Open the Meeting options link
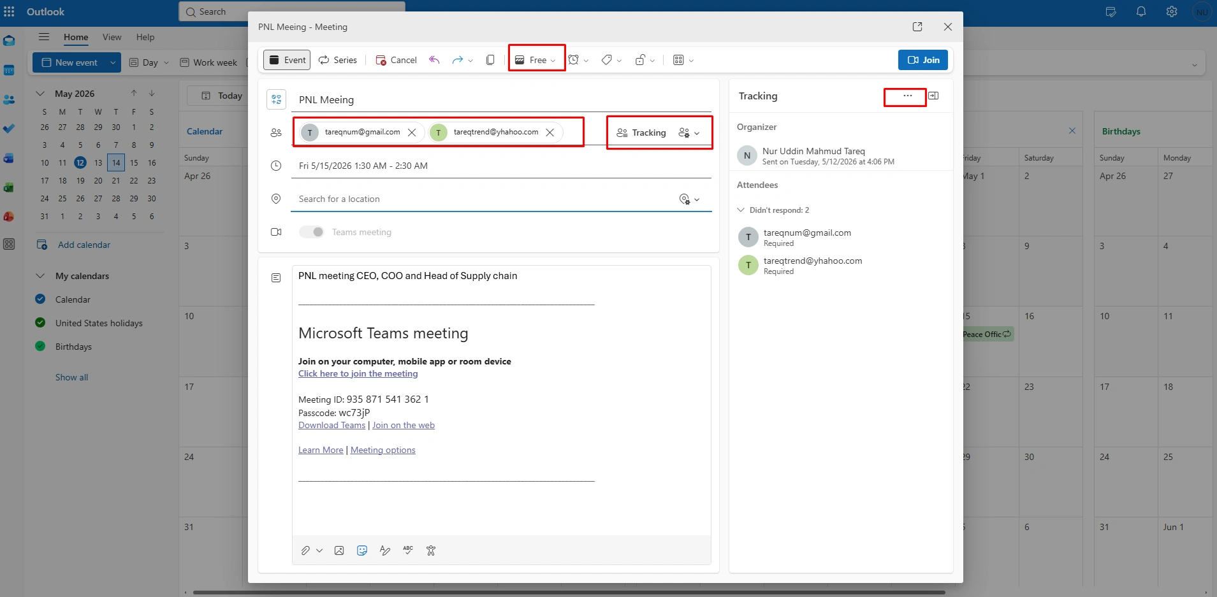Image resolution: width=1217 pixels, height=597 pixels. (383, 450)
